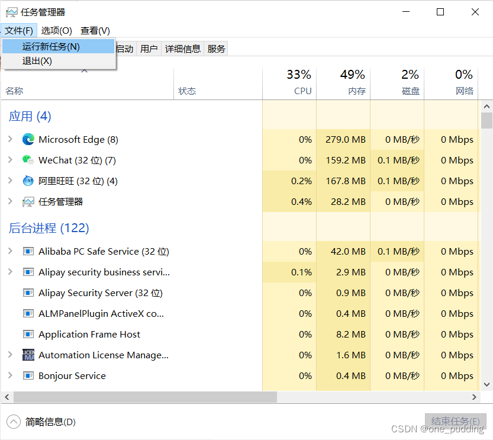Click the Microsoft Edge process icon
The width and height of the screenshot is (493, 440).
[28, 139]
